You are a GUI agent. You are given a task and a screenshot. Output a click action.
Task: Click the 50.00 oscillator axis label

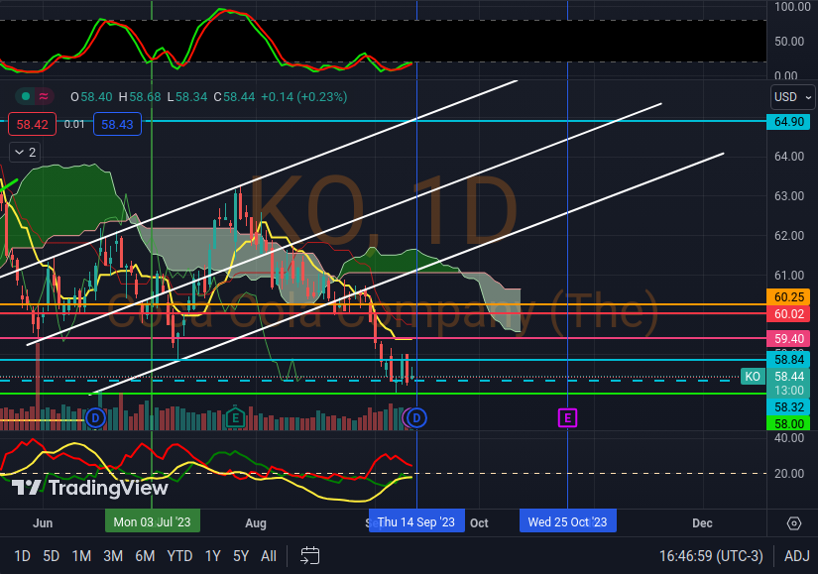click(789, 42)
